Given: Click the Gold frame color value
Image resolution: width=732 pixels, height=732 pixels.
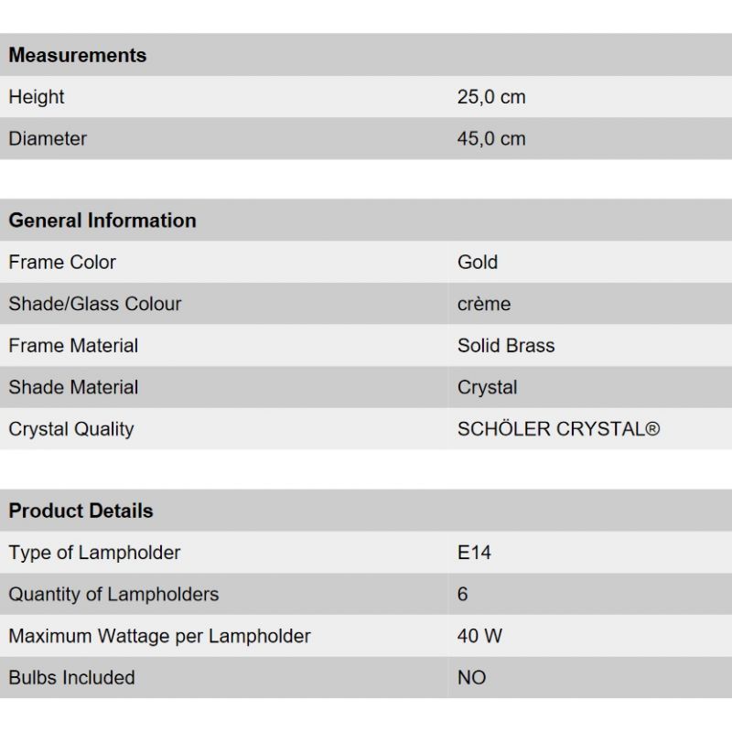Looking at the screenshot, I should coord(478,263).
